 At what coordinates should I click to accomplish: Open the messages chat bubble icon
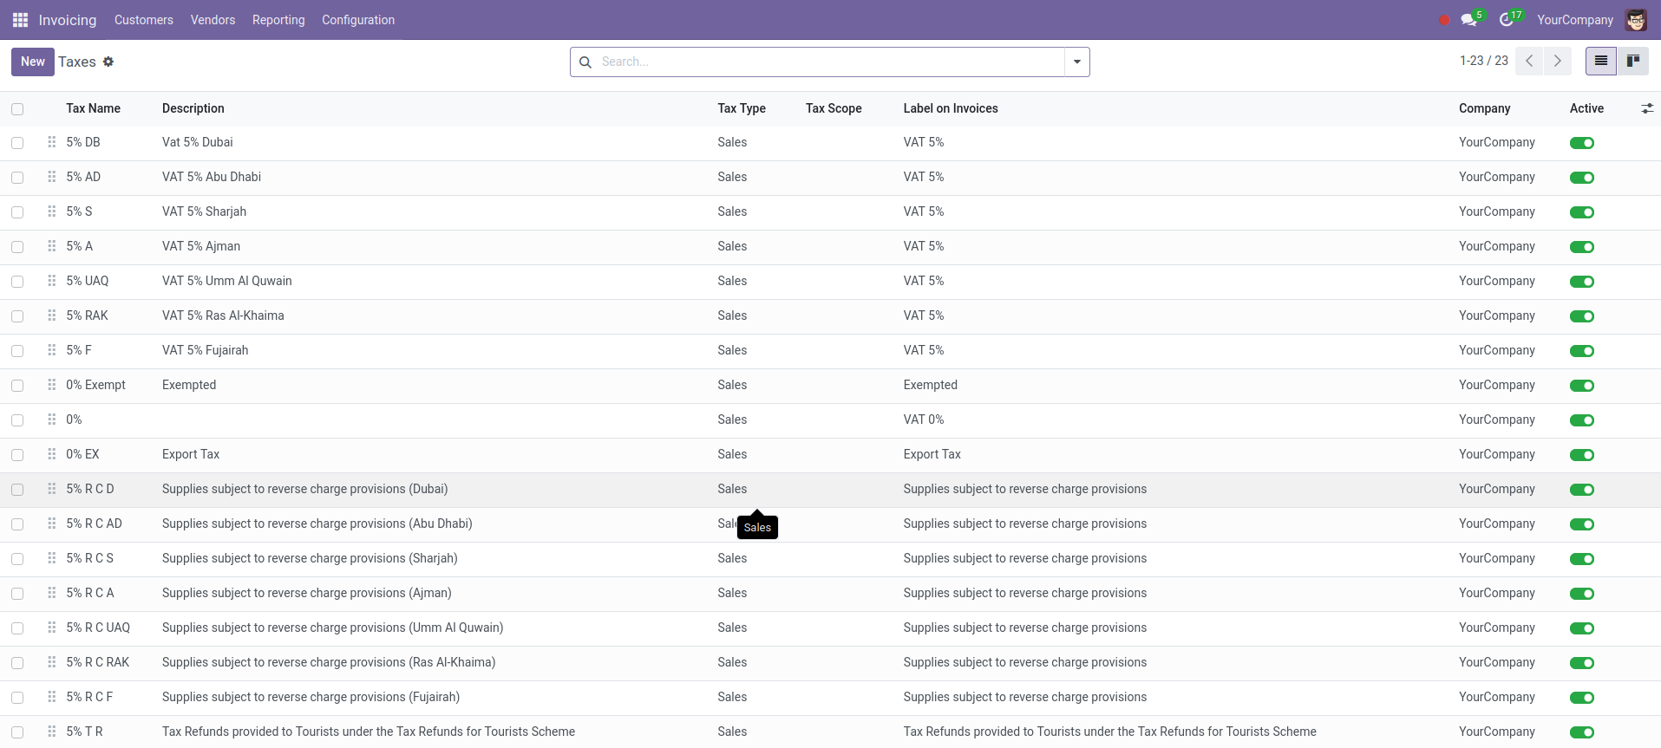pyautogui.click(x=1468, y=20)
